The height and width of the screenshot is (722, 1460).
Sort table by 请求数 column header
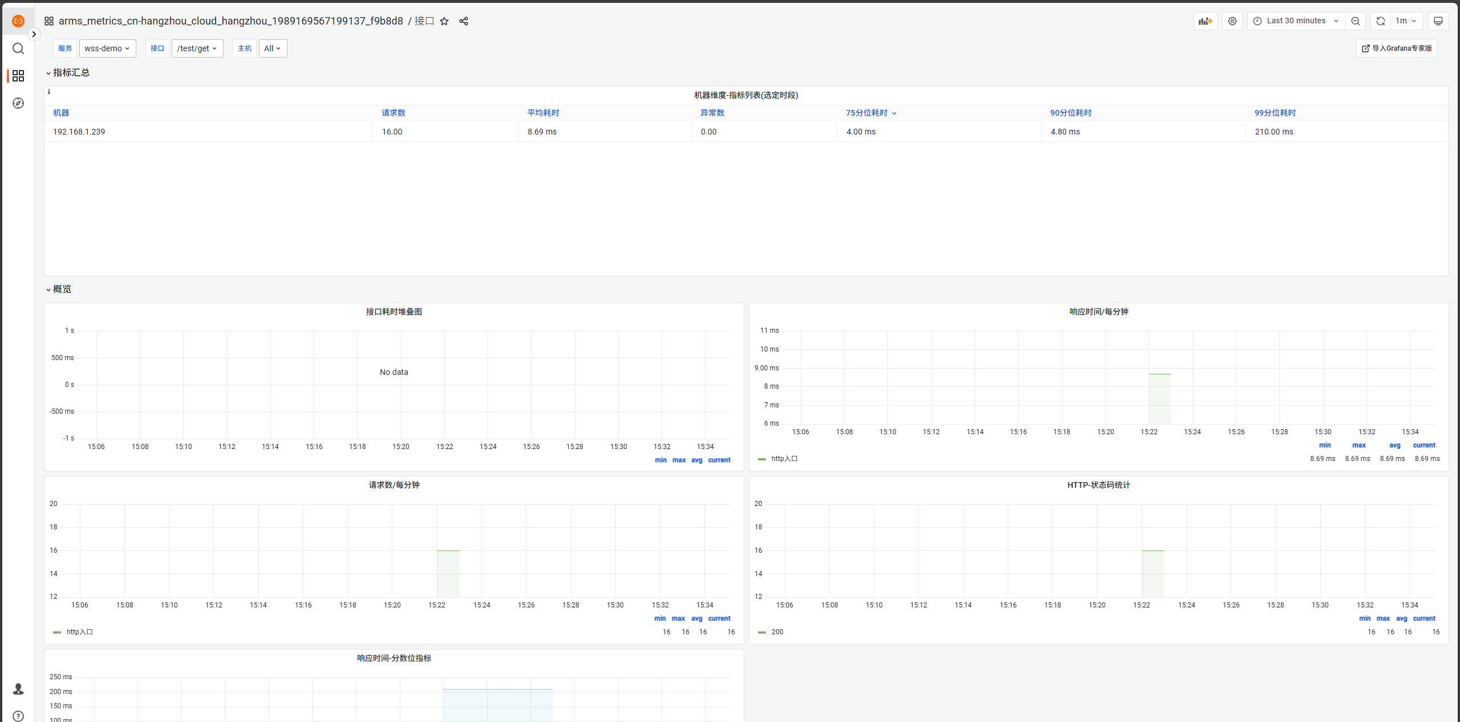point(394,113)
